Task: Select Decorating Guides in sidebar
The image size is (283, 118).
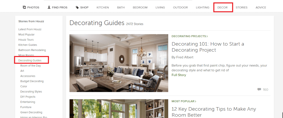Action: click(30, 60)
